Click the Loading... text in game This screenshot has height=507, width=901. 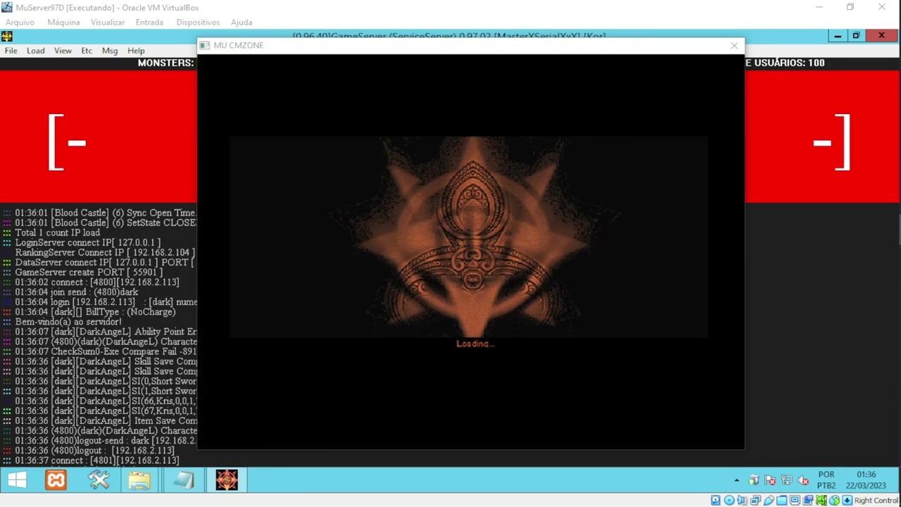pyautogui.click(x=476, y=344)
